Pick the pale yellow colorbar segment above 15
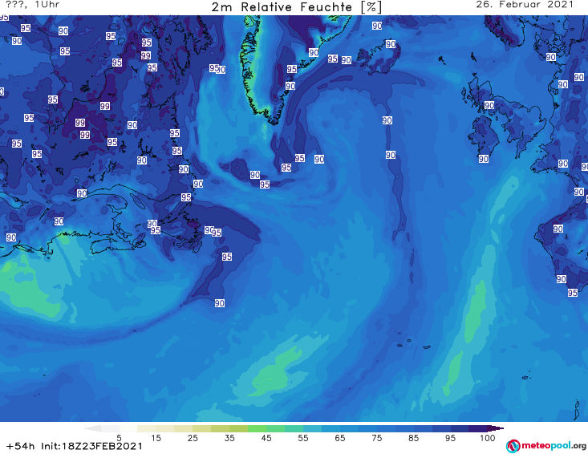The image size is (588, 454). tap(164, 428)
